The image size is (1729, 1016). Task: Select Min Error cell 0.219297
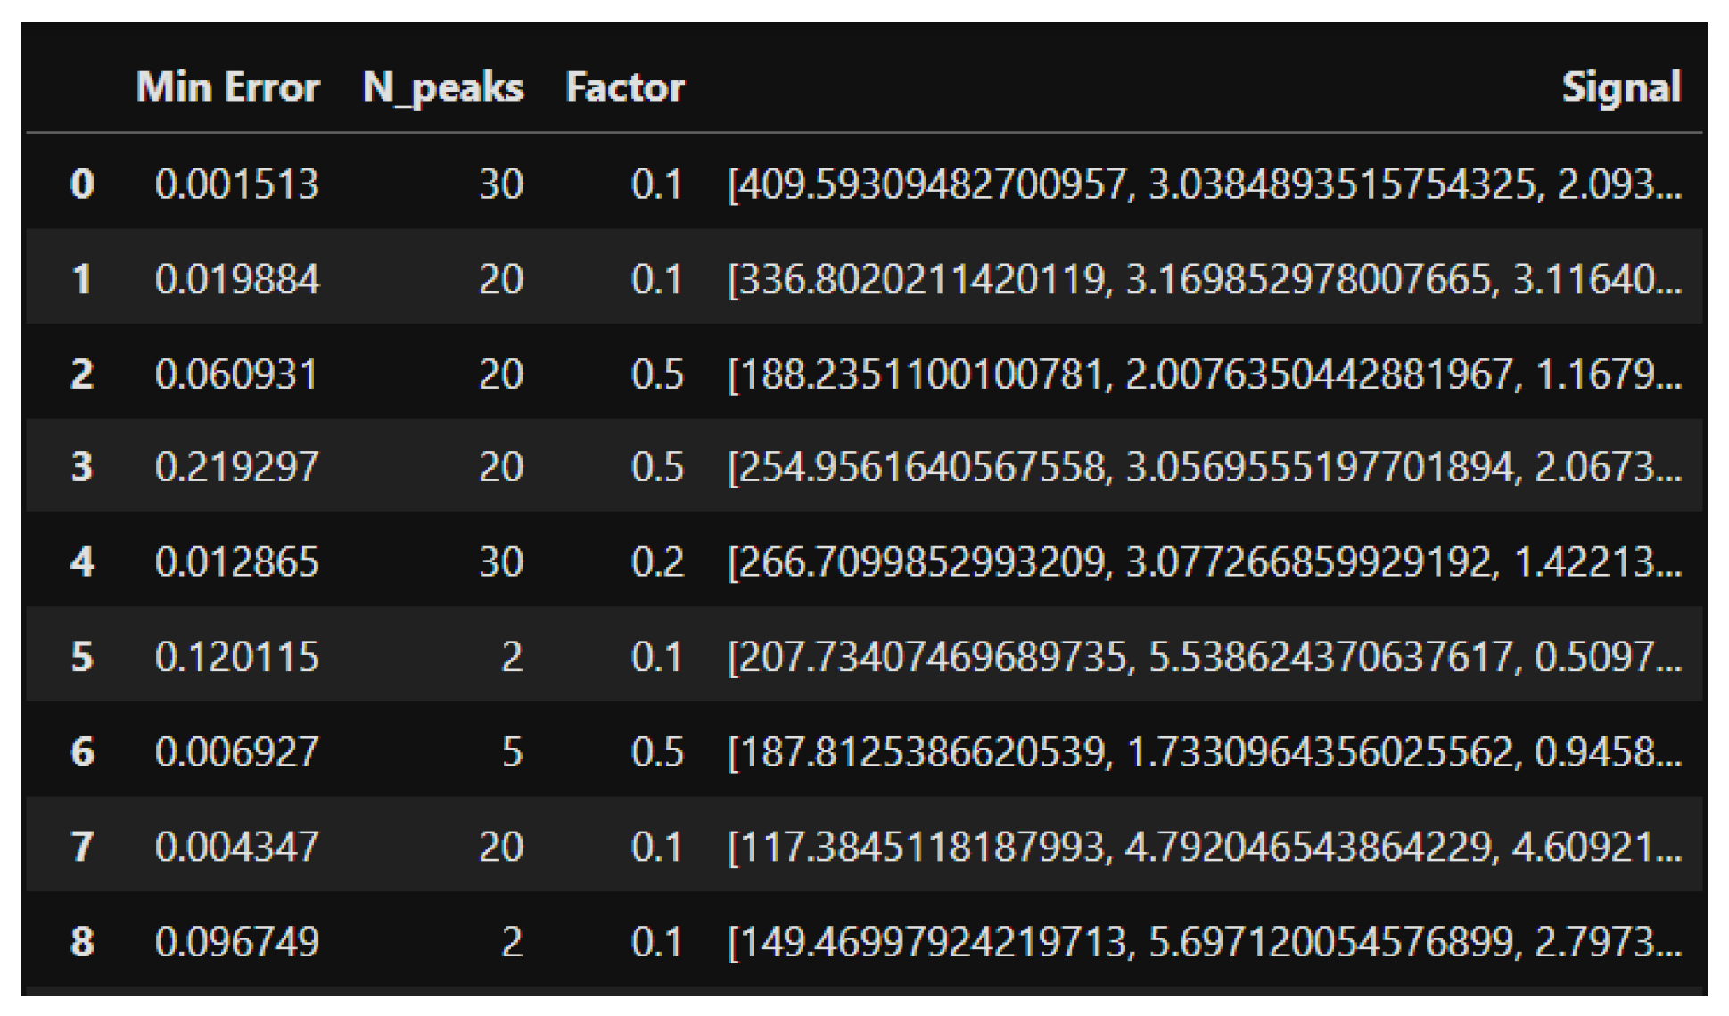[236, 467]
